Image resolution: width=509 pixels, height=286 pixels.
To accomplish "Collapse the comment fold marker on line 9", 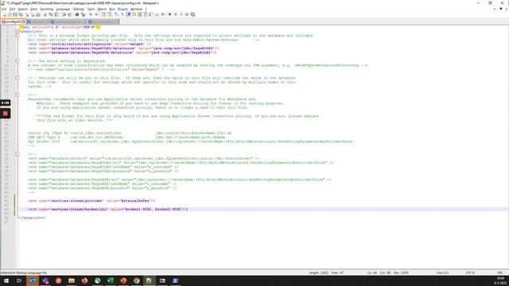I will [17, 61].
